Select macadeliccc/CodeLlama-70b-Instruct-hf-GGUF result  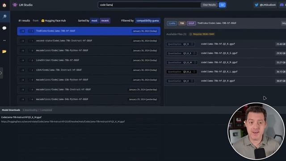pos(89,89)
